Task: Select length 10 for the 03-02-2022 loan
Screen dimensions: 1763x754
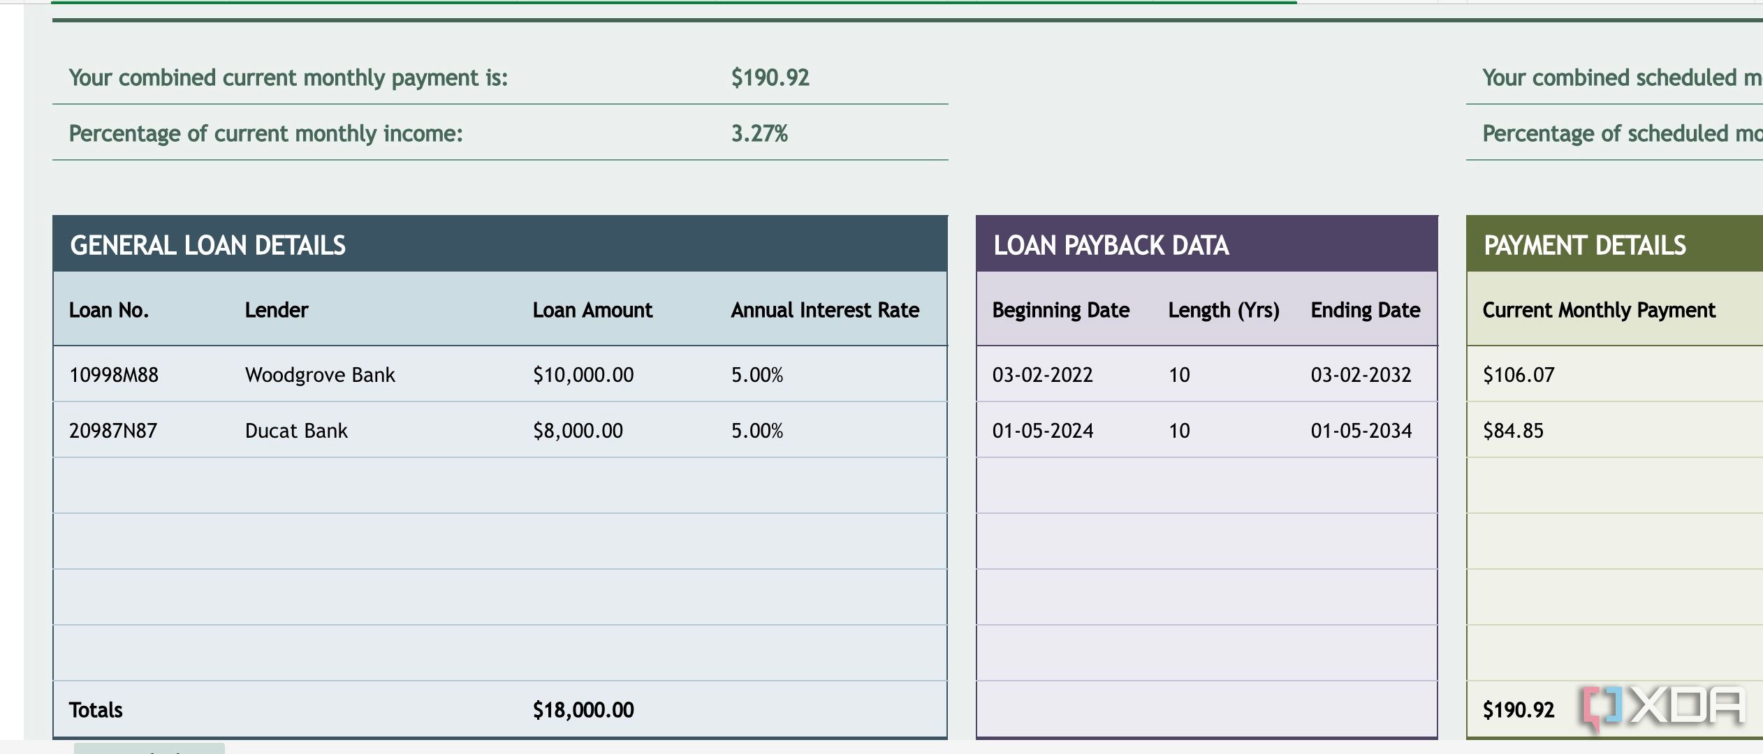Action: 1179,375
